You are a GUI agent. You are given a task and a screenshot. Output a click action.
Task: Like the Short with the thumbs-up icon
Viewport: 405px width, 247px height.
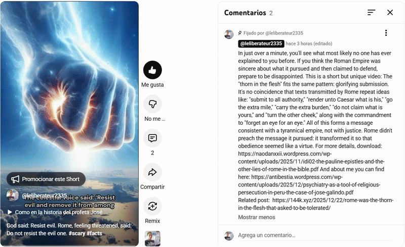coord(152,70)
